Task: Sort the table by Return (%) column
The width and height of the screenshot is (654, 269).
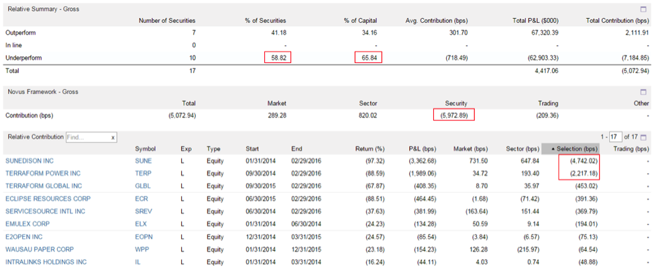Action: click(370, 148)
